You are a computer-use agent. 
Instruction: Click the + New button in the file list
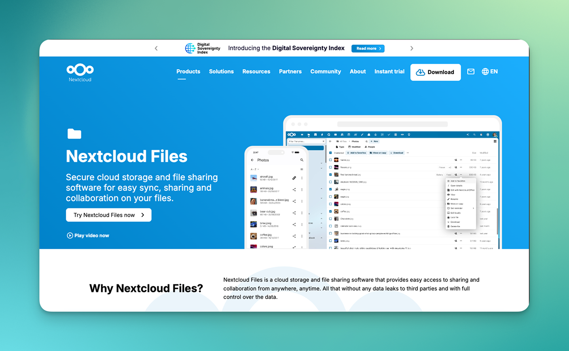pyautogui.click(x=374, y=141)
